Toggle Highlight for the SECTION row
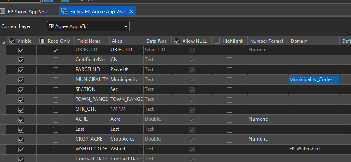The width and height of the screenshot is (351, 162). [229, 90]
